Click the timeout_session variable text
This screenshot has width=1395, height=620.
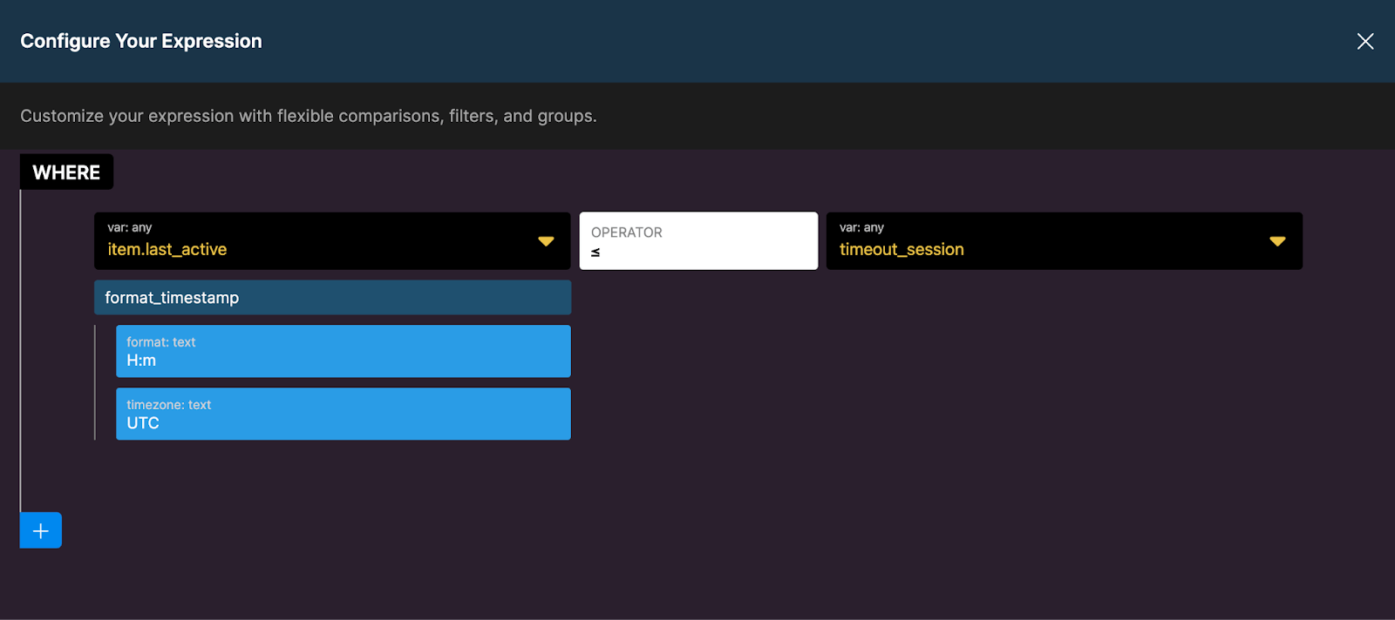coord(902,249)
